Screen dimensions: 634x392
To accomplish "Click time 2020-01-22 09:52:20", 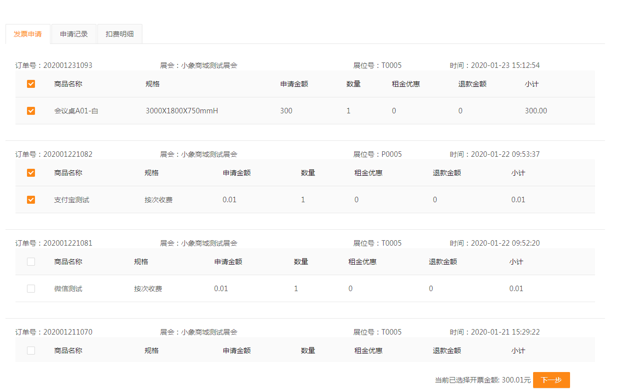I will point(506,243).
